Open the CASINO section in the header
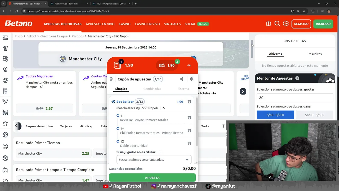Image resolution: width=339 pixels, height=191 pixels. tap(124, 24)
